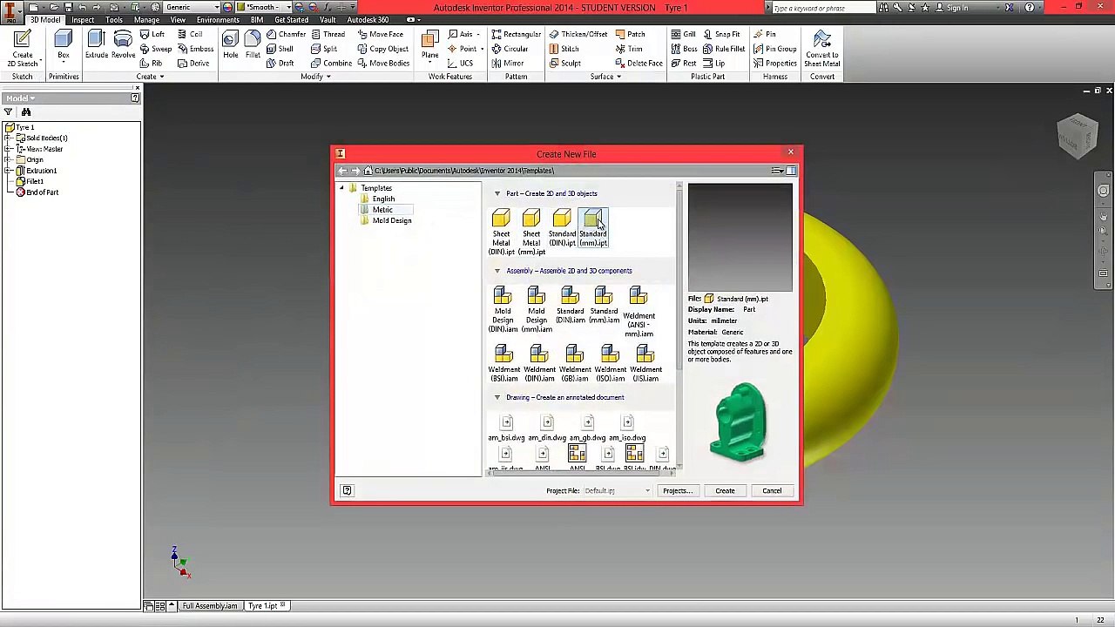Viewport: 1115px width, 627px height.
Task: Expand the Create panel dropdown
Action: tap(150, 77)
